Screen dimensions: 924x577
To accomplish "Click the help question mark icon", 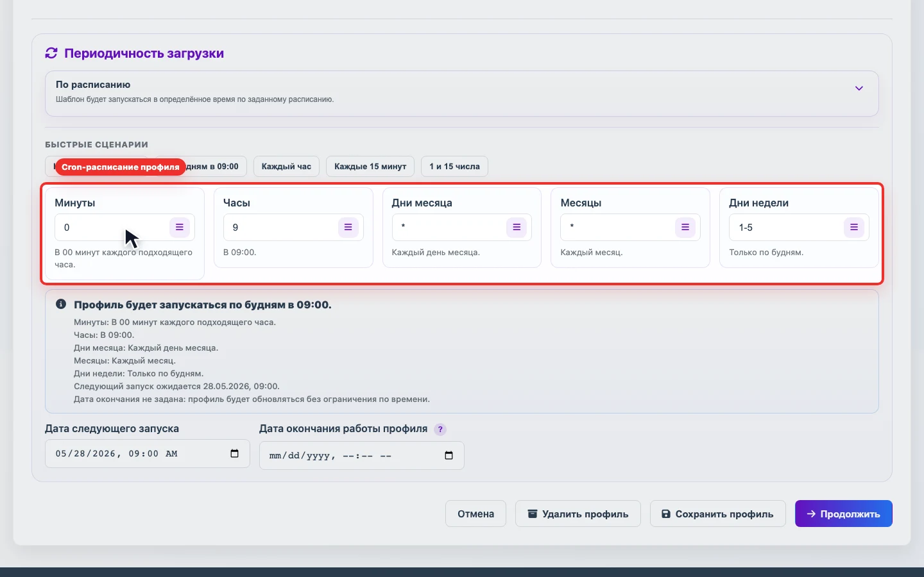I will click(x=440, y=430).
